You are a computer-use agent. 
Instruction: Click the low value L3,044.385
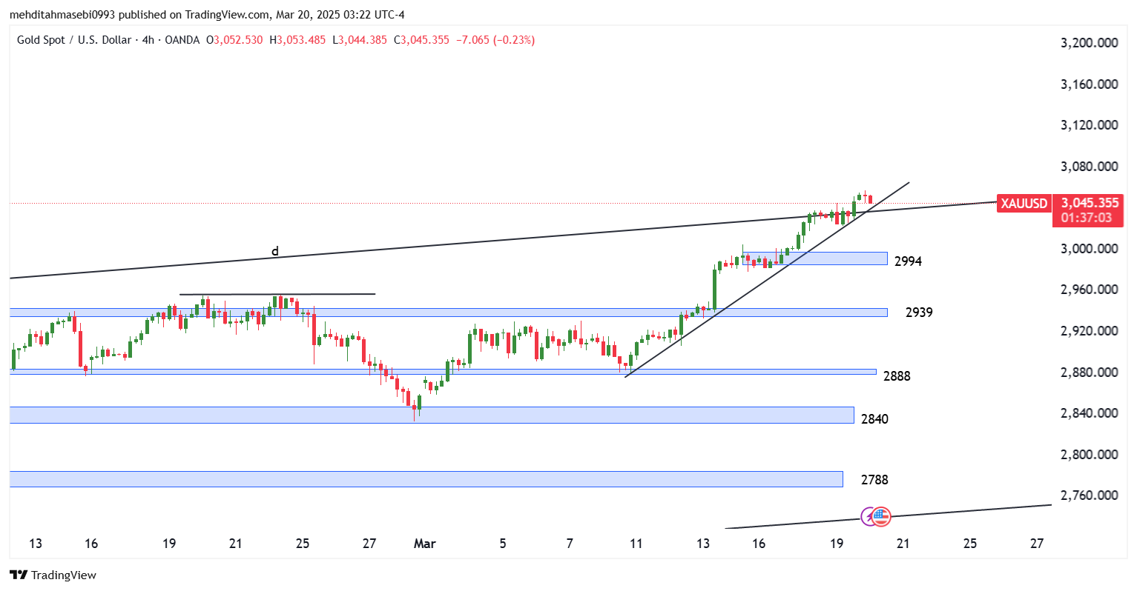pos(360,40)
